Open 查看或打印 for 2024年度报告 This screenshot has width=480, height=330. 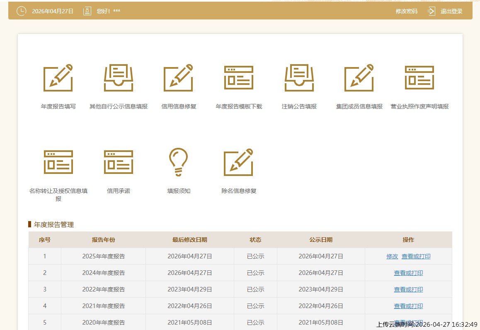pyautogui.click(x=408, y=273)
